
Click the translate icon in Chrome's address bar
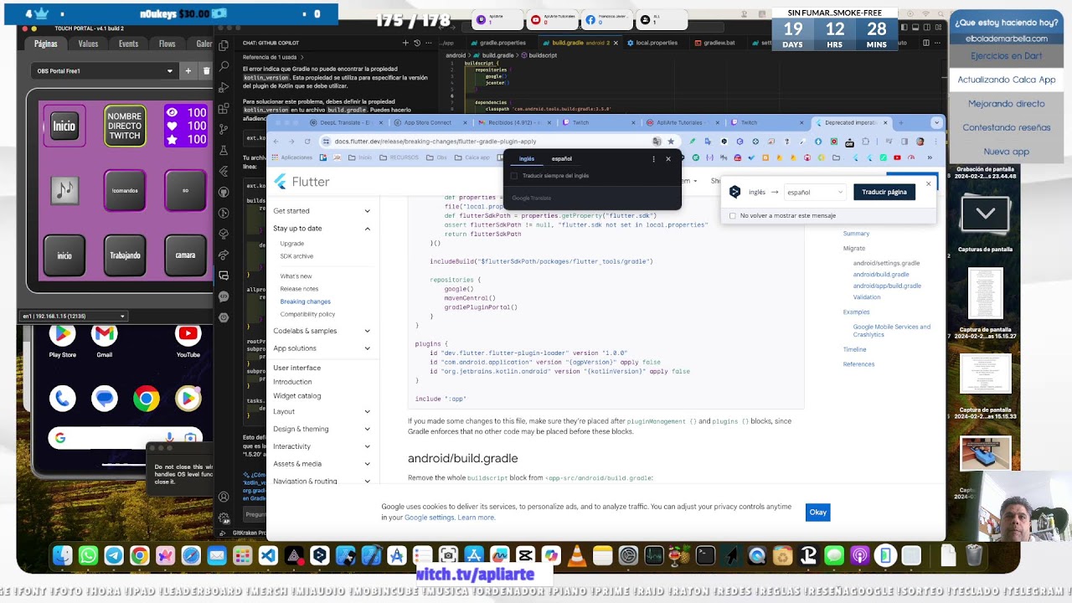pyautogui.click(x=657, y=142)
